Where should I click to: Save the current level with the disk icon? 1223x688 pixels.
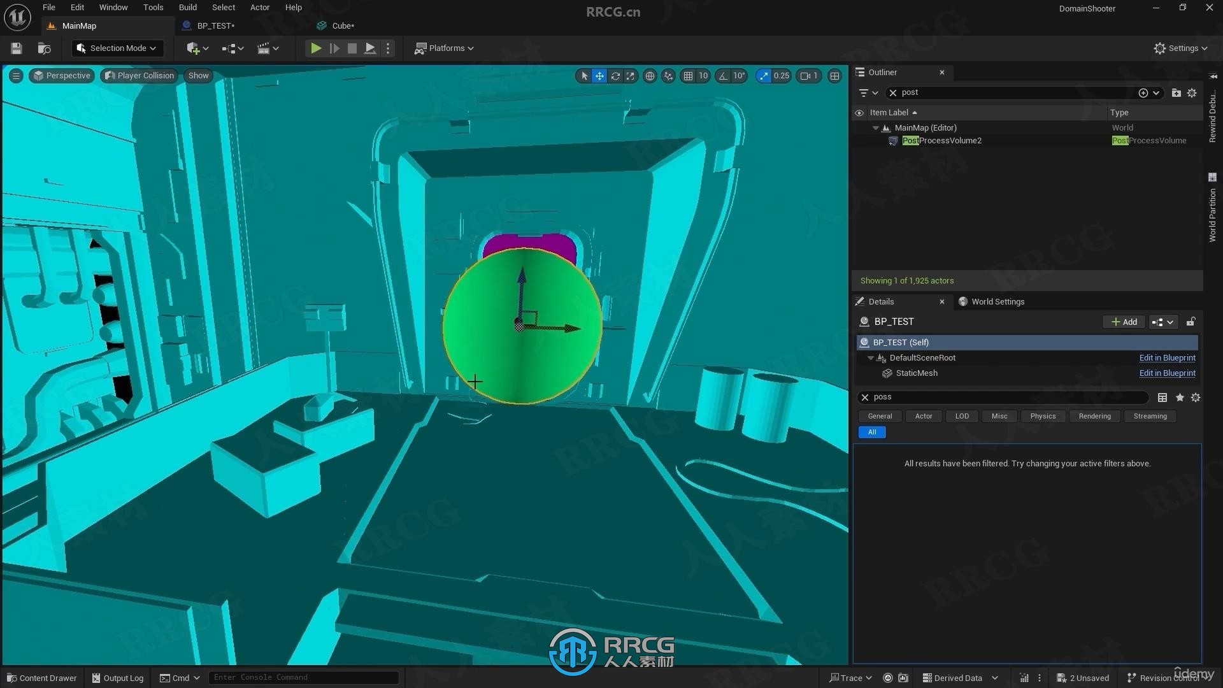click(x=17, y=48)
